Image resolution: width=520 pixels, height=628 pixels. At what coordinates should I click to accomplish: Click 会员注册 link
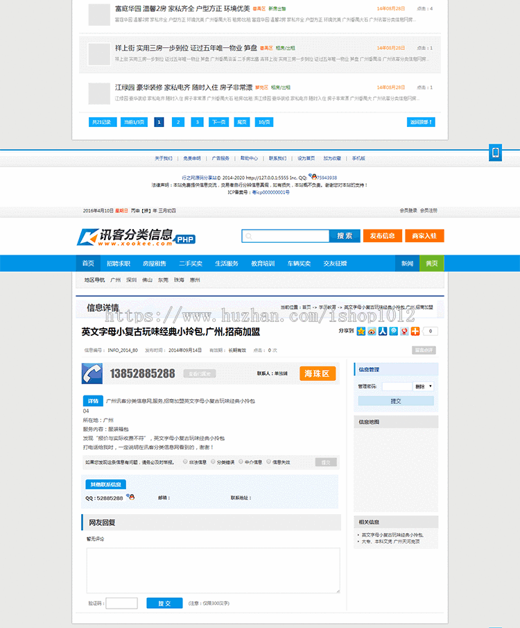428,210
